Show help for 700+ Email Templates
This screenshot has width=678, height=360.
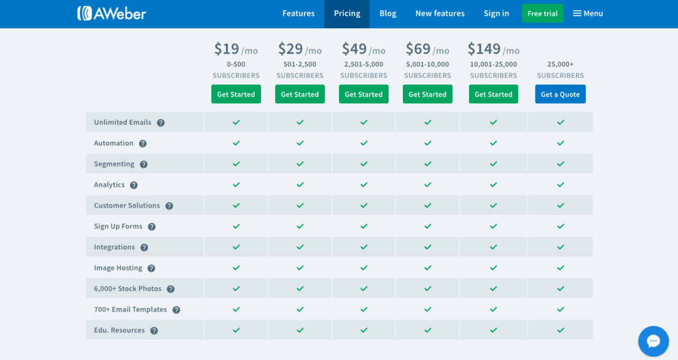[x=176, y=310]
